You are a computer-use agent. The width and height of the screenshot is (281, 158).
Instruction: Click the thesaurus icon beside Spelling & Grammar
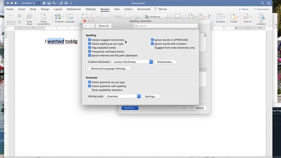(19, 16)
